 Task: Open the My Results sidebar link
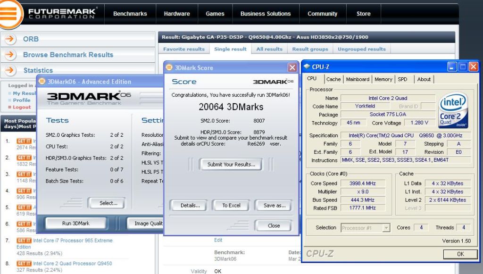point(25,93)
